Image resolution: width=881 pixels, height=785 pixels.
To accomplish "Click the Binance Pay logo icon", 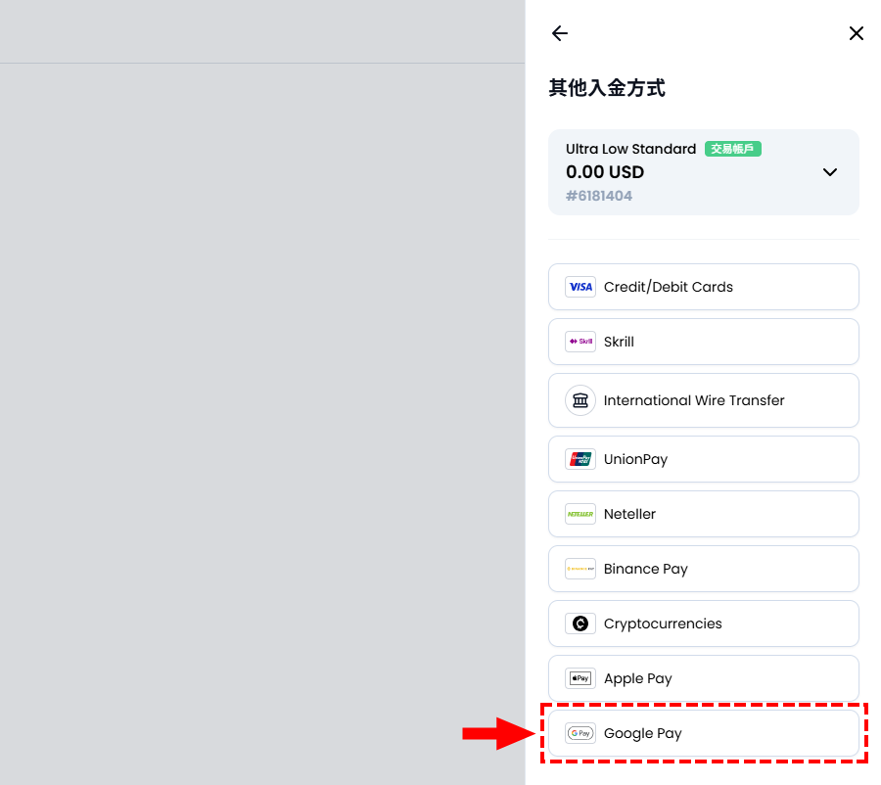I will click(580, 569).
